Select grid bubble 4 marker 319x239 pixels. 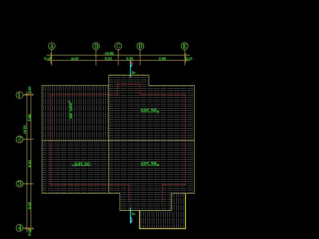coord(19,228)
